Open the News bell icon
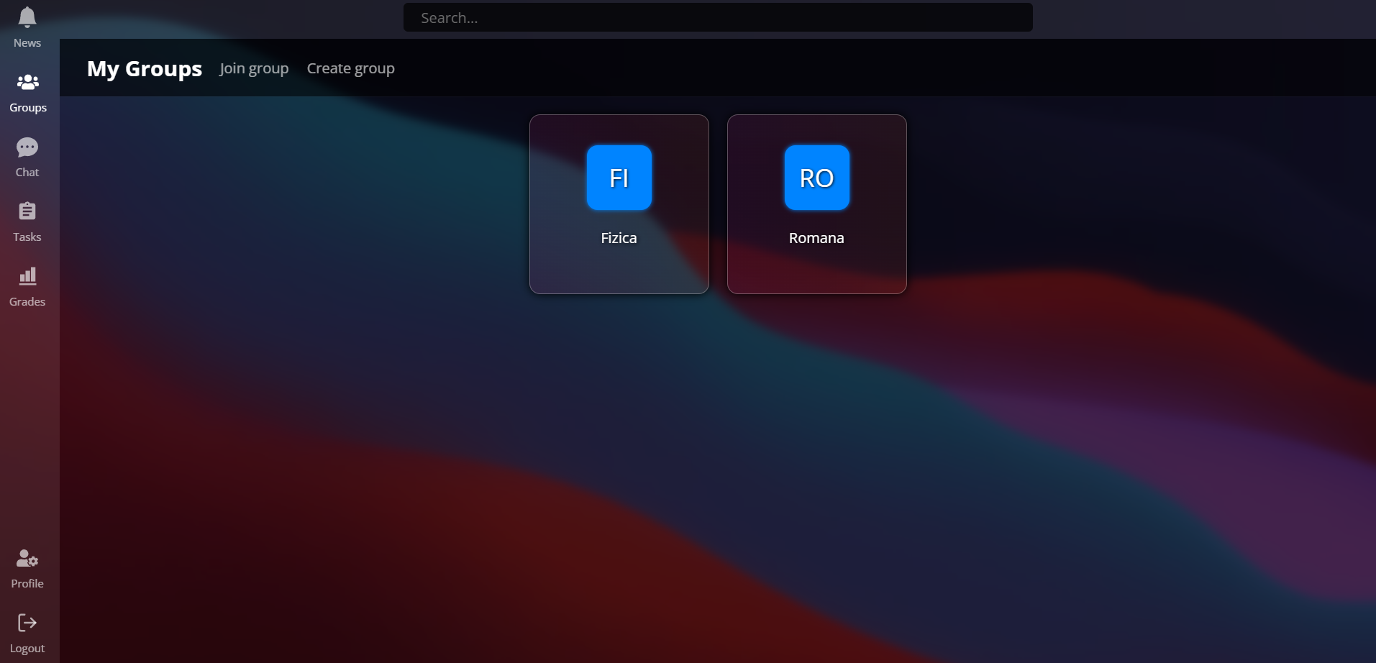 (x=27, y=17)
